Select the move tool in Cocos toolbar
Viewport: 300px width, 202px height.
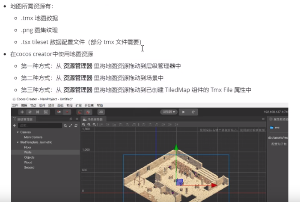(22, 112)
